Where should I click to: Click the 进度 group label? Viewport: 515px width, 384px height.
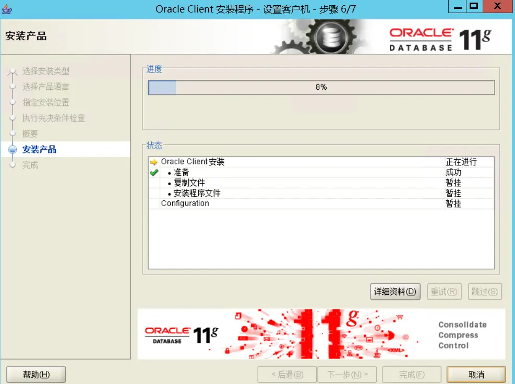[154, 69]
